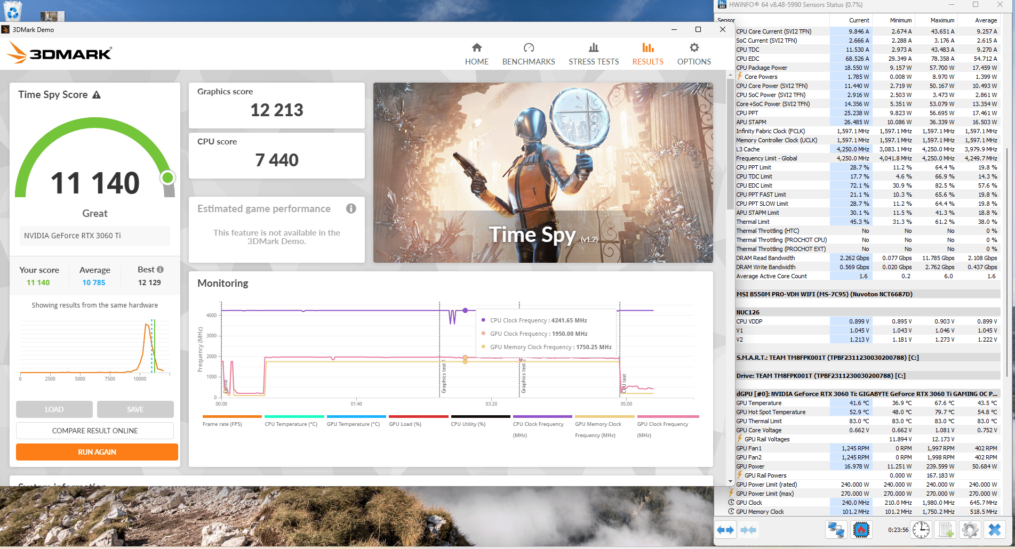Click HWiNFO blue X close-sensors icon

pyautogui.click(x=995, y=530)
